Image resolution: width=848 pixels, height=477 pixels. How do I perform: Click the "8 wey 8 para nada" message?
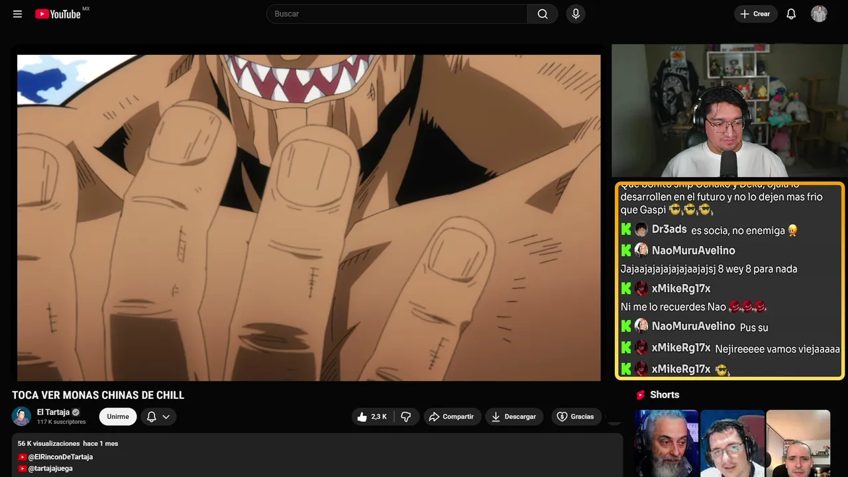click(x=709, y=269)
